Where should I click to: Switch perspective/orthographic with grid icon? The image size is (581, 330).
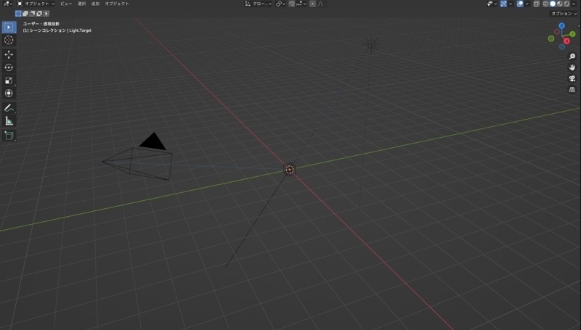coord(572,89)
